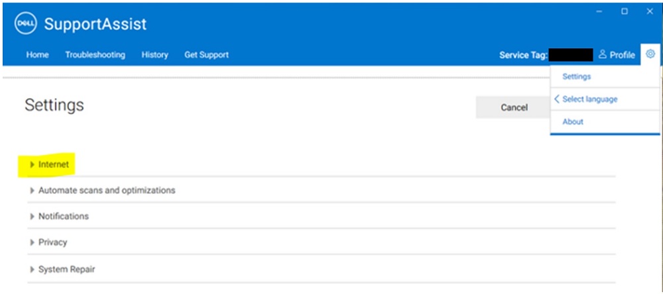Click the Profile person icon
Image resolution: width=663 pixels, height=294 pixels.
point(603,54)
